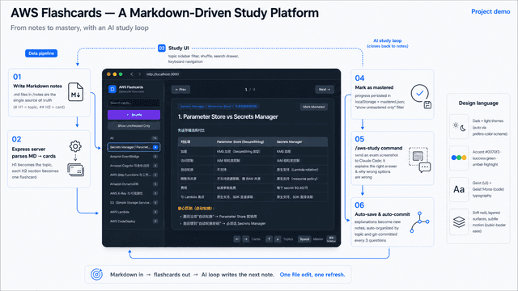Click the purple Shuffle button
This screenshot has width=518, height=291.
coord(134,115)
